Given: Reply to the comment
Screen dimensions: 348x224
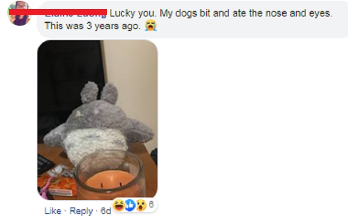Looking at the screenshot, I should pos(81,211).
